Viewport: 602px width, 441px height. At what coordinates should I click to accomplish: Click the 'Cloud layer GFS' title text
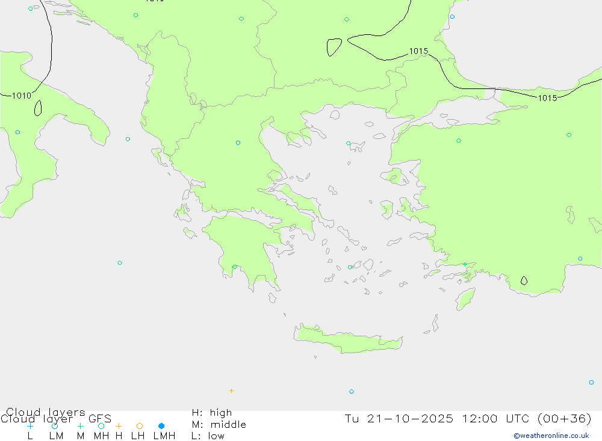pos(56,419)
